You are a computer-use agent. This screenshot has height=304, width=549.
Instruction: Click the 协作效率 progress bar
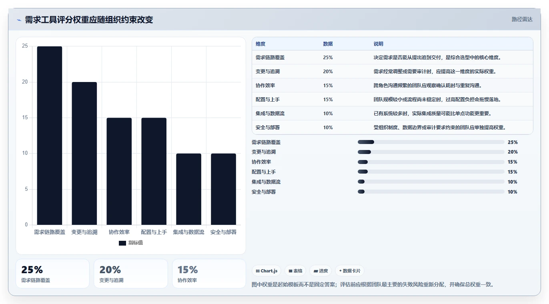pos(431,162)
